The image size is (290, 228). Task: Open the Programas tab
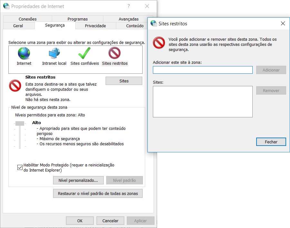(78, 19)
